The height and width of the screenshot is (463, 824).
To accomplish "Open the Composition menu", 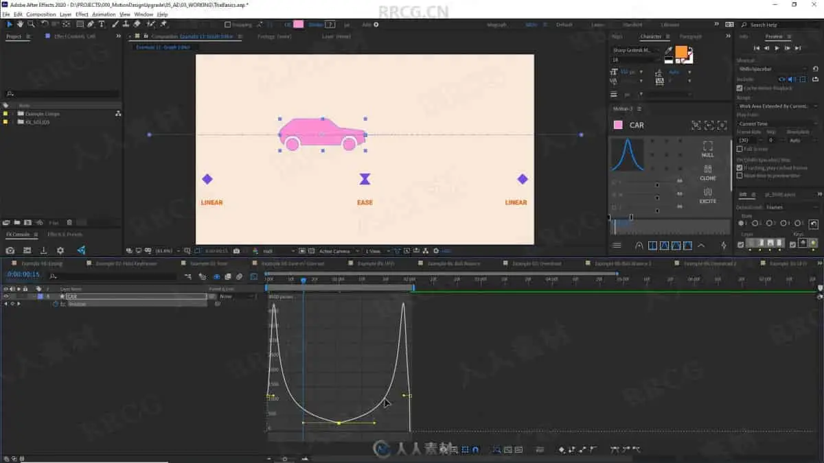I will click(x=41, y=14).
